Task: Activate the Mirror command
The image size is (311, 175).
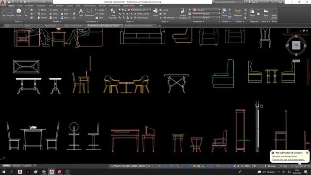Action: tap(54, 14)
